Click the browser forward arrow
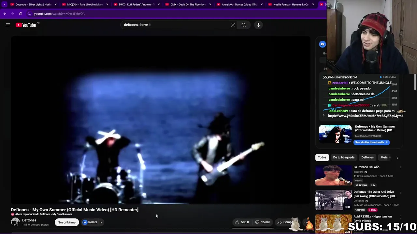Image resolution: width=417 pixels, height=234 pixels. [13, 14]
